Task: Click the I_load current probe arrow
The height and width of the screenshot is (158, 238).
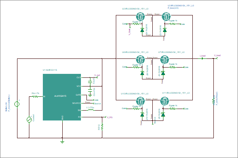Action: point(202,58)
